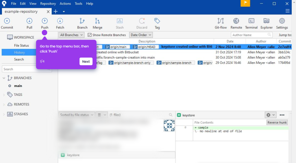Select File Status in workspace
The image size is (296, 163).
(x=21, y=45)
